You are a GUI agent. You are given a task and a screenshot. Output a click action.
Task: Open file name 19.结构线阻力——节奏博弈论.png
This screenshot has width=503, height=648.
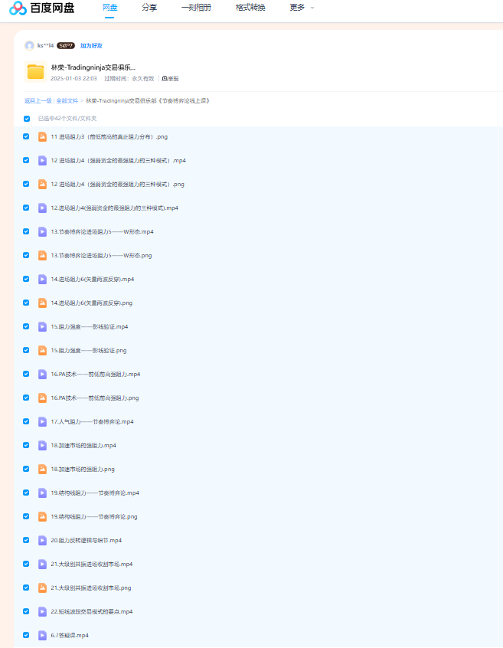(x=94, y=516)
